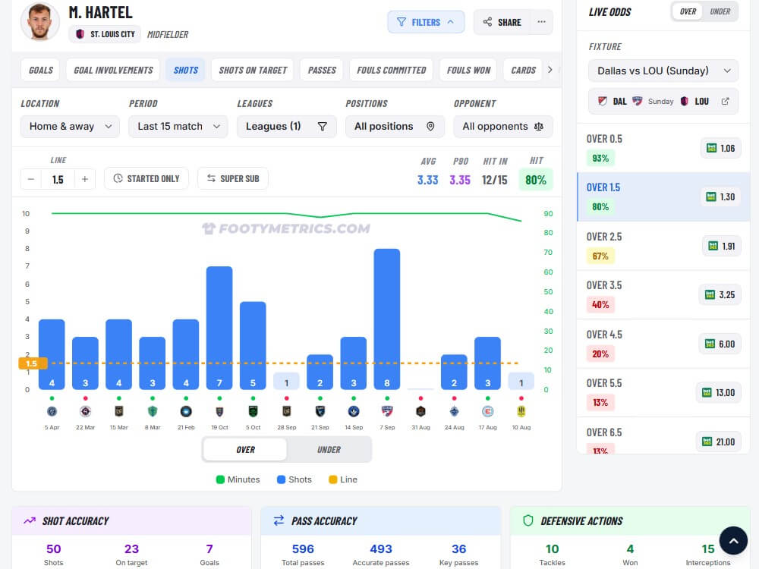Open the Share options via ellipsis icon
This screenshot has height=569, width=759.
tap(542, 22)
